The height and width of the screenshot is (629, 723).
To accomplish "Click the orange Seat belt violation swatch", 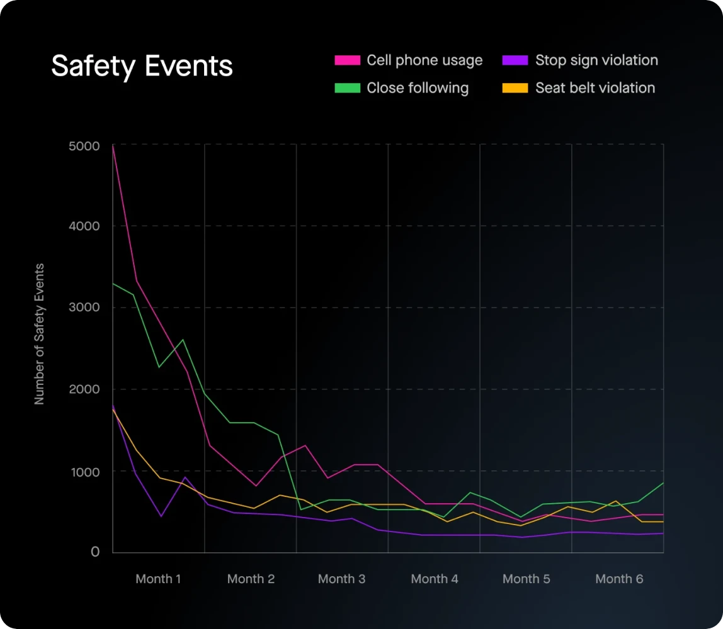I will click(515, 88).
